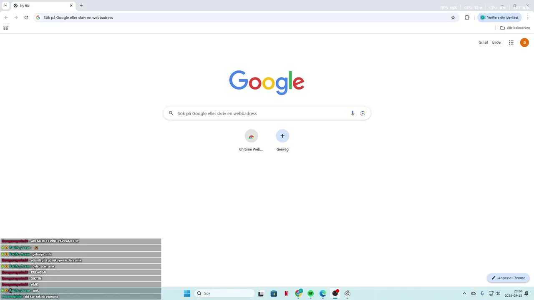
Task: Click the Chrome Web... shortcut label
Action: 251,149
